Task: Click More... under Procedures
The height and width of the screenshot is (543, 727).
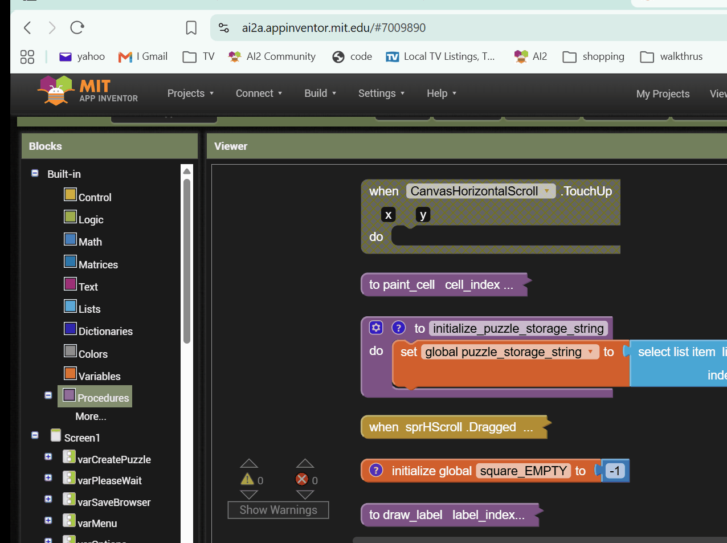Action: [x=91, y=417]
